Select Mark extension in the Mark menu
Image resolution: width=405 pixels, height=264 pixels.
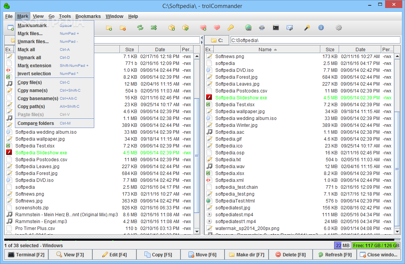point(54,65)
